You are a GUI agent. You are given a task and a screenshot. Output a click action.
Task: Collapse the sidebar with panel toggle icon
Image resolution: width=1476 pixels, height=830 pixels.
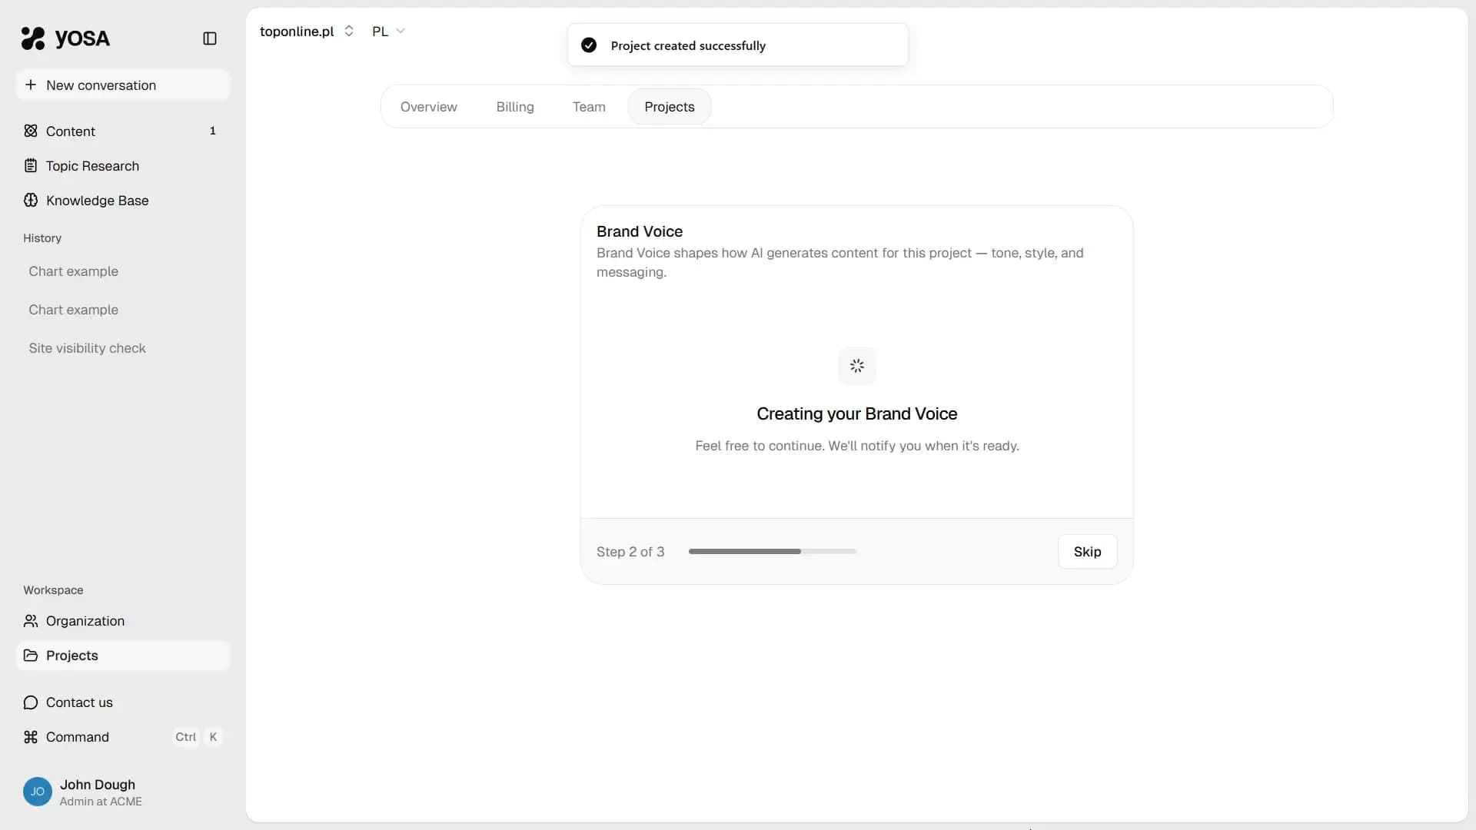coord(209,38)
